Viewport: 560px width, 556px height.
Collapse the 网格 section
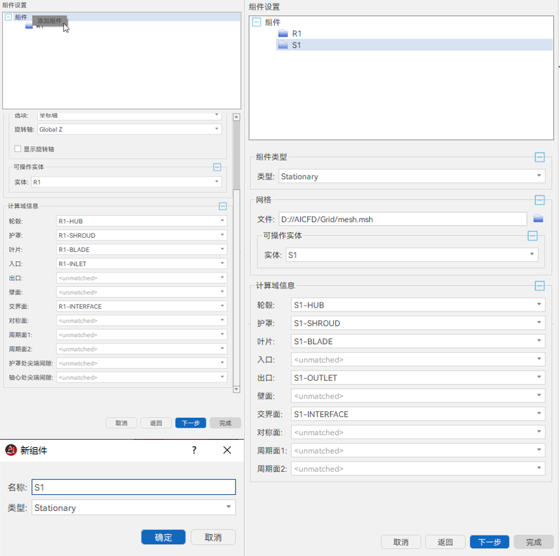tap(540, 200)
